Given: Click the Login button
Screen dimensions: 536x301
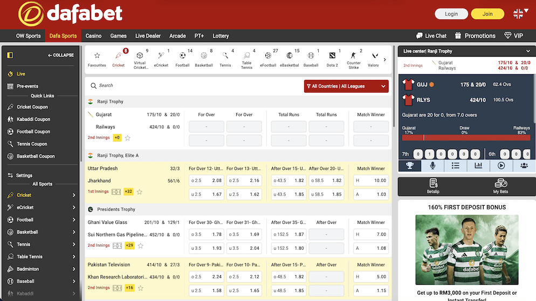Looking at the screenshot, I should pyautogui.click(x=451, y=14).
